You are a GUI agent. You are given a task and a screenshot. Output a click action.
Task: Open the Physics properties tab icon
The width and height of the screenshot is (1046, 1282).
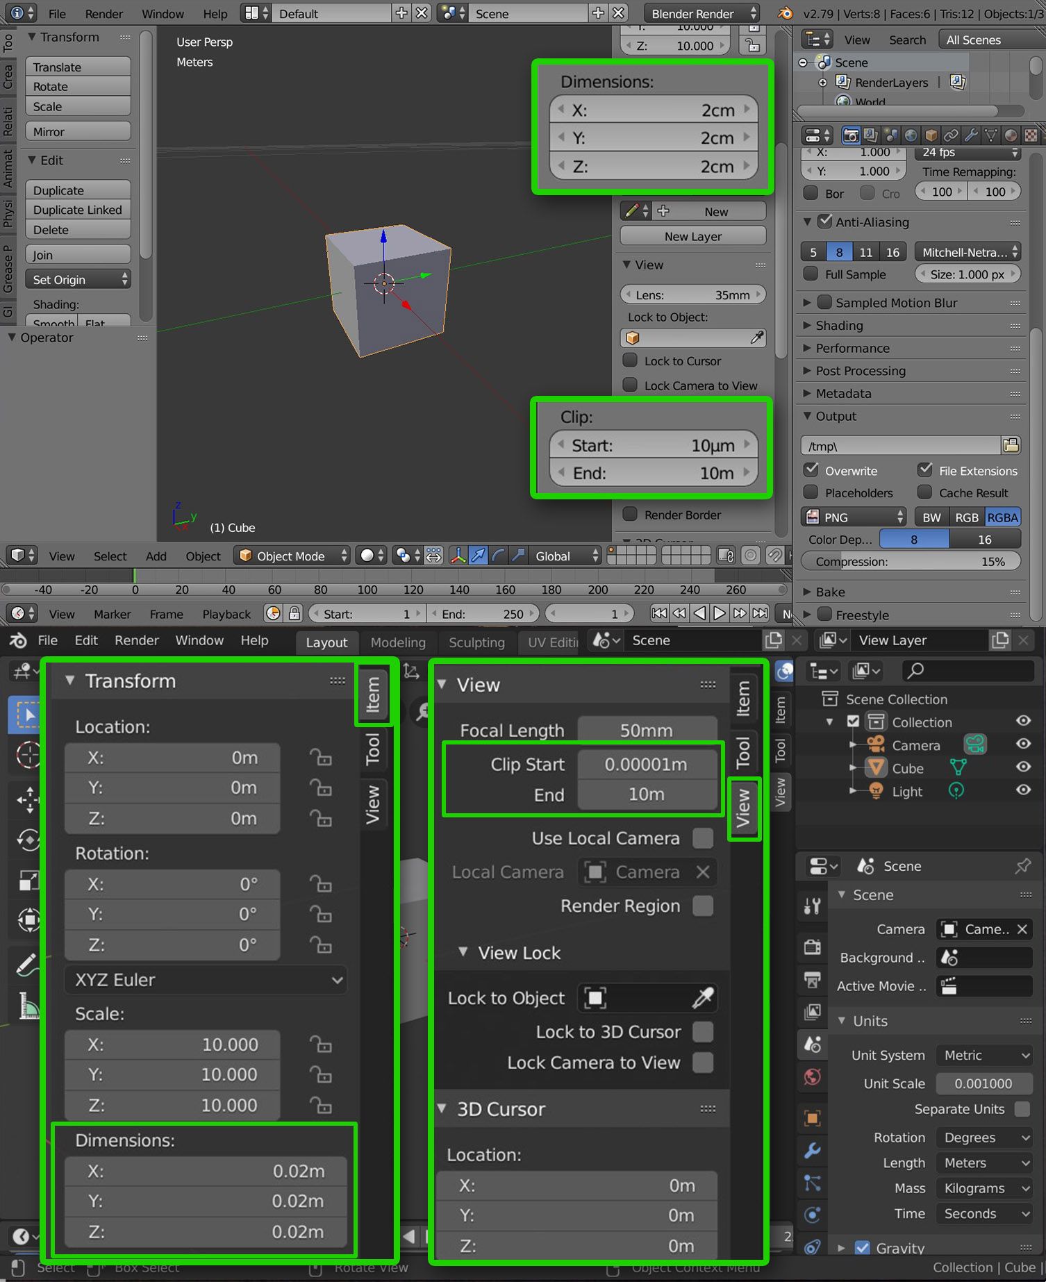(x=812, y=1215)
